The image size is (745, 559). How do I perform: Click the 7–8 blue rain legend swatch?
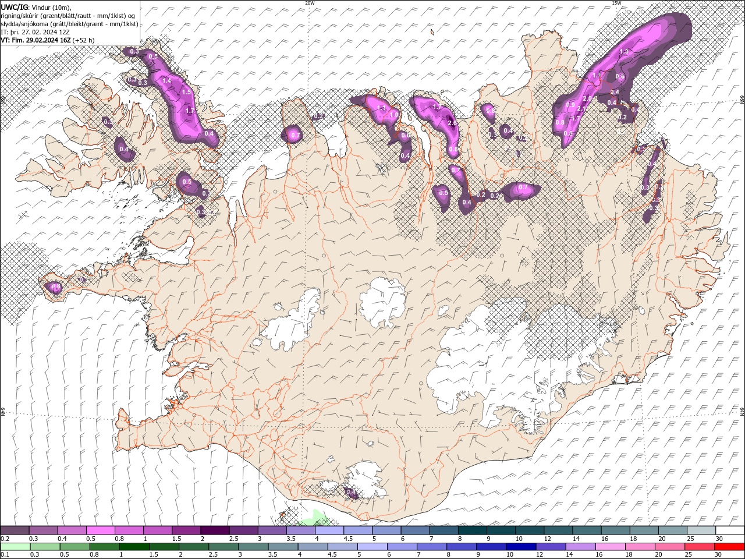(431, 547)
